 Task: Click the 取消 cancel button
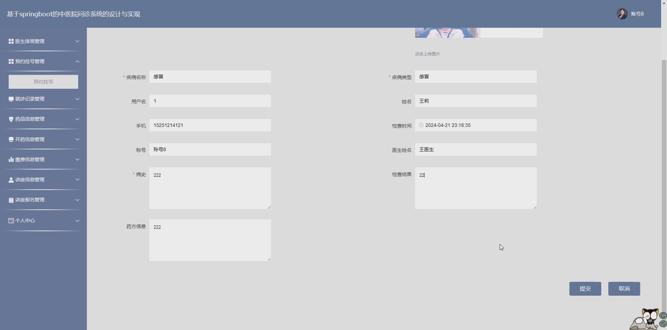coord(624,289)
